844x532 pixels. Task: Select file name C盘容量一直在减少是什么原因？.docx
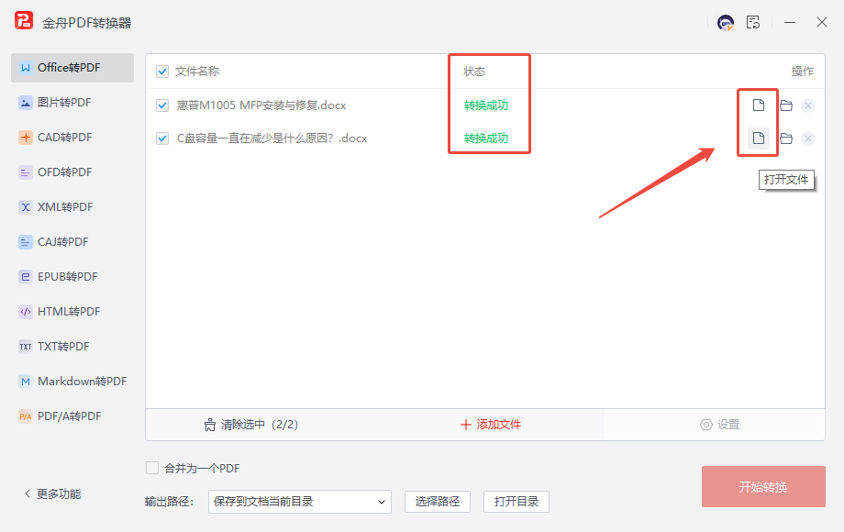[x=272, y=139]
